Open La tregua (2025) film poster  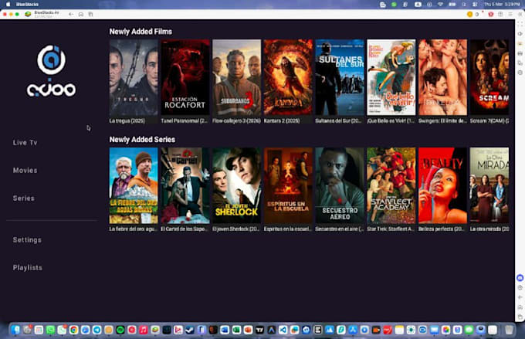pos(134,77)
